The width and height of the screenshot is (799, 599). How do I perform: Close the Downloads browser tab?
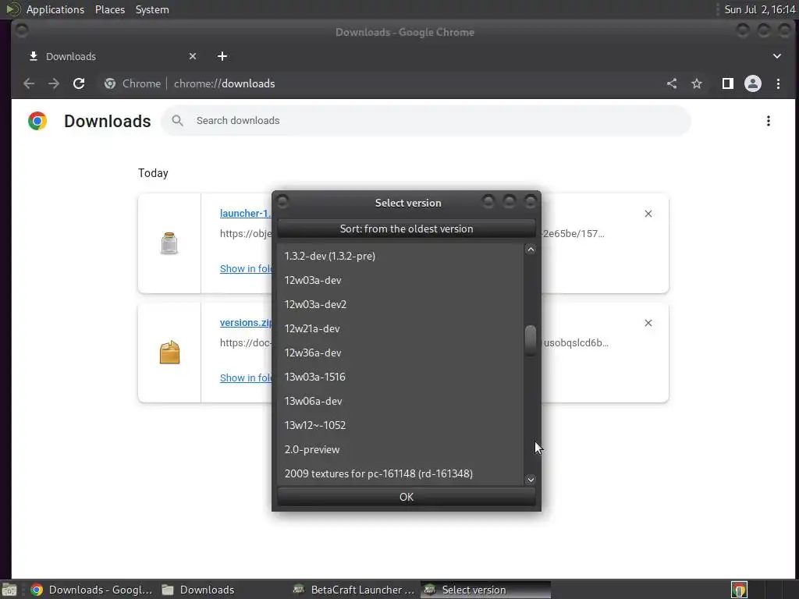click(x=193, y=56)
